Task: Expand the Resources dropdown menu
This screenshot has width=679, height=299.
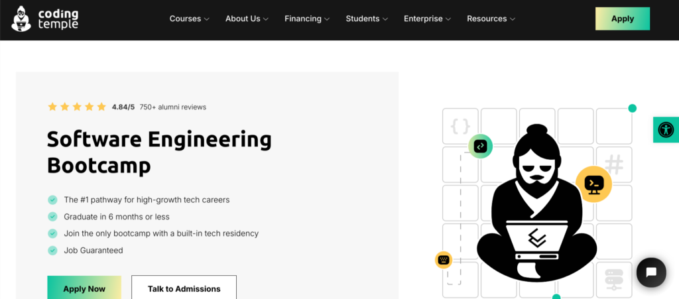Action: pyautogui.click(x=491, y=19)
